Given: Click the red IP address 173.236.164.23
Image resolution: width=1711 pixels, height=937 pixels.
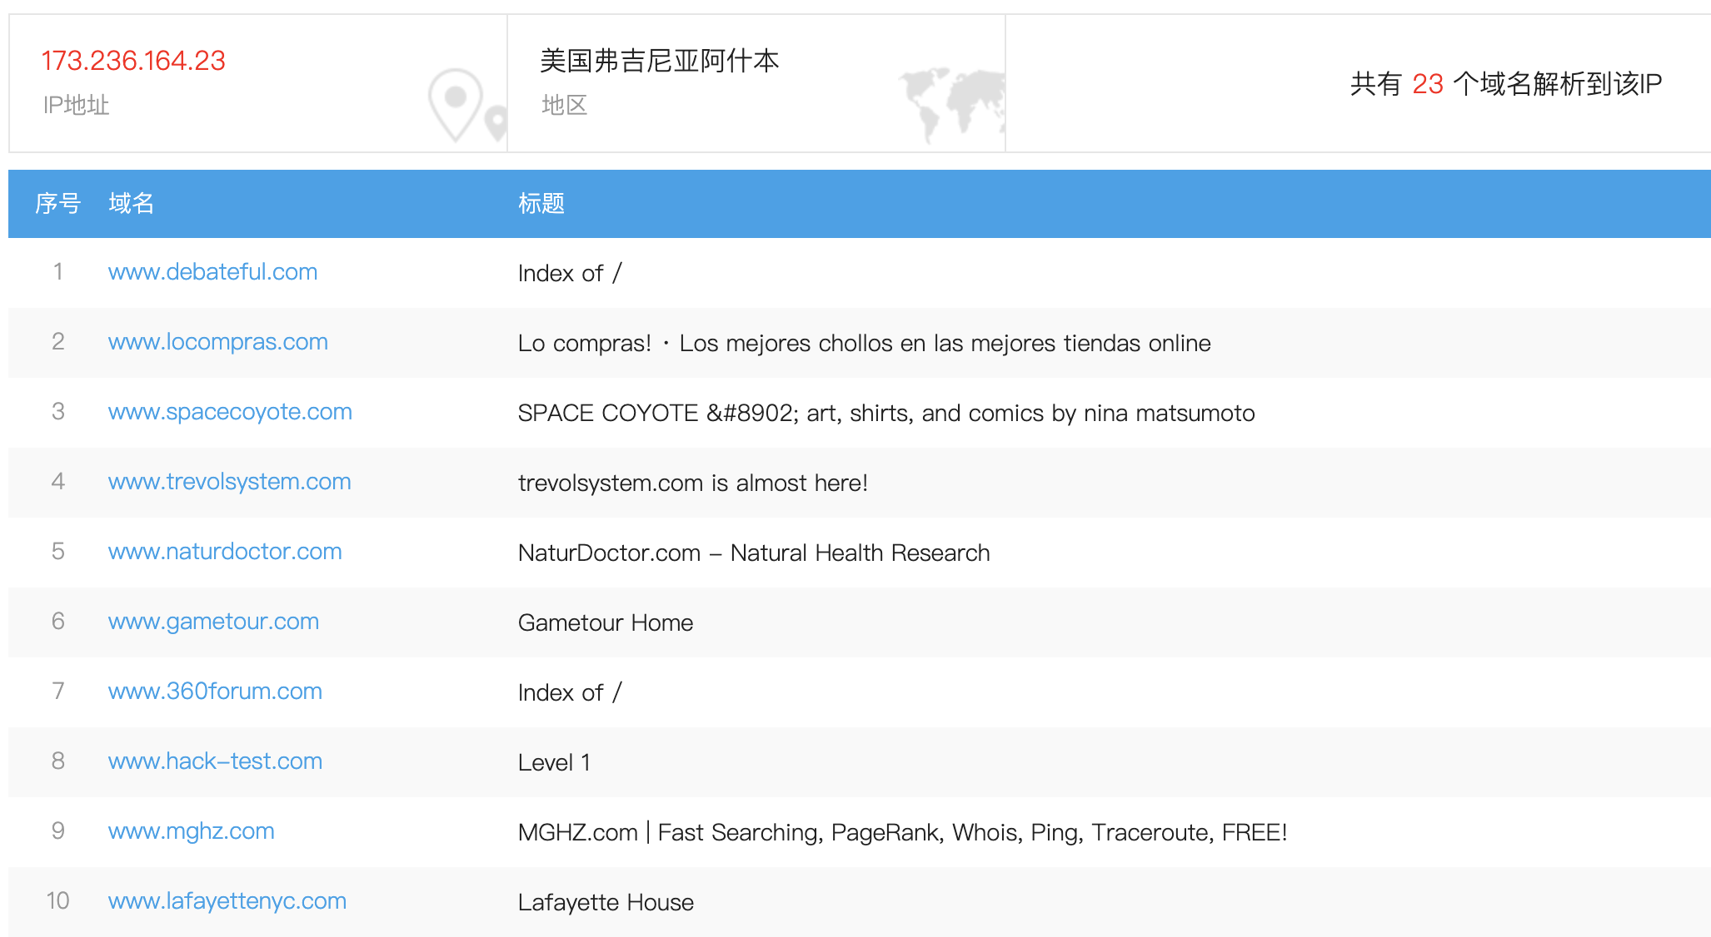Looking at the screenshot, I should coord(133,61).
